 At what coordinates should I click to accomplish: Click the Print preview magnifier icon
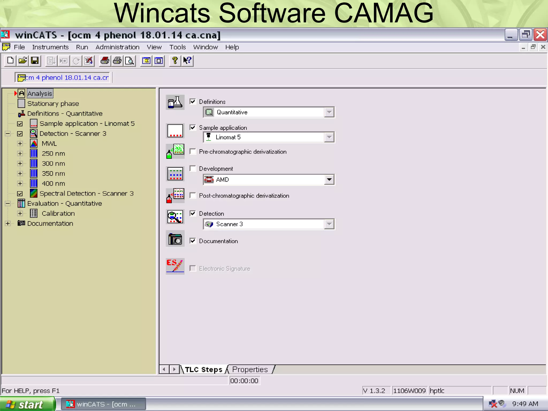pos(130,61)
